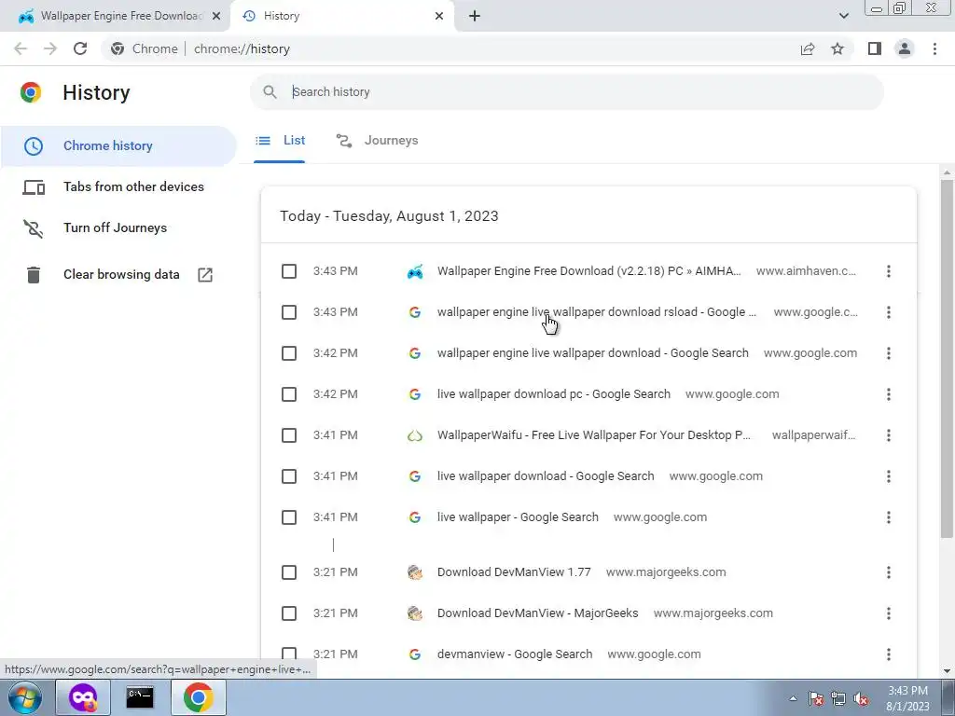The image size is (955, 716).
Task: Click the Action Center flag tray icon
Action: [815, 698]
